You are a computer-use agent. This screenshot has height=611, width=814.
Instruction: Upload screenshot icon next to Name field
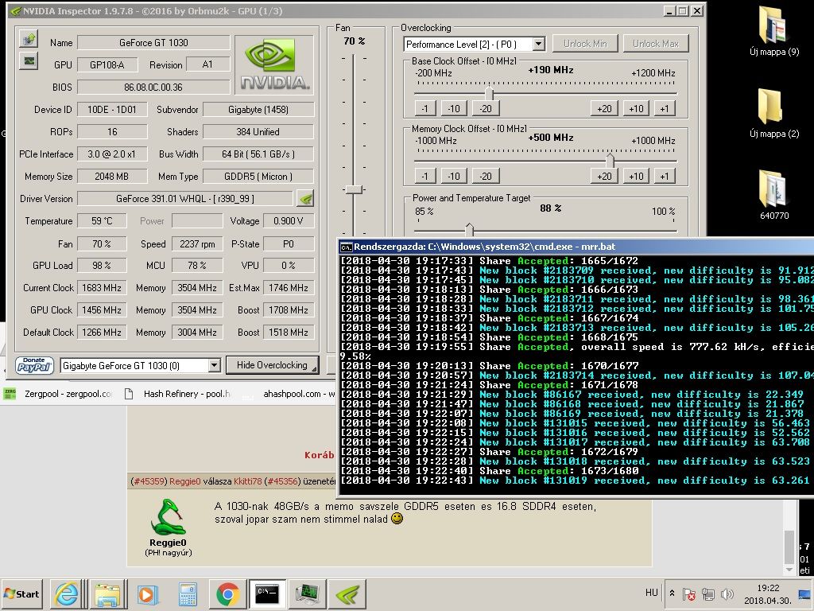29,39
